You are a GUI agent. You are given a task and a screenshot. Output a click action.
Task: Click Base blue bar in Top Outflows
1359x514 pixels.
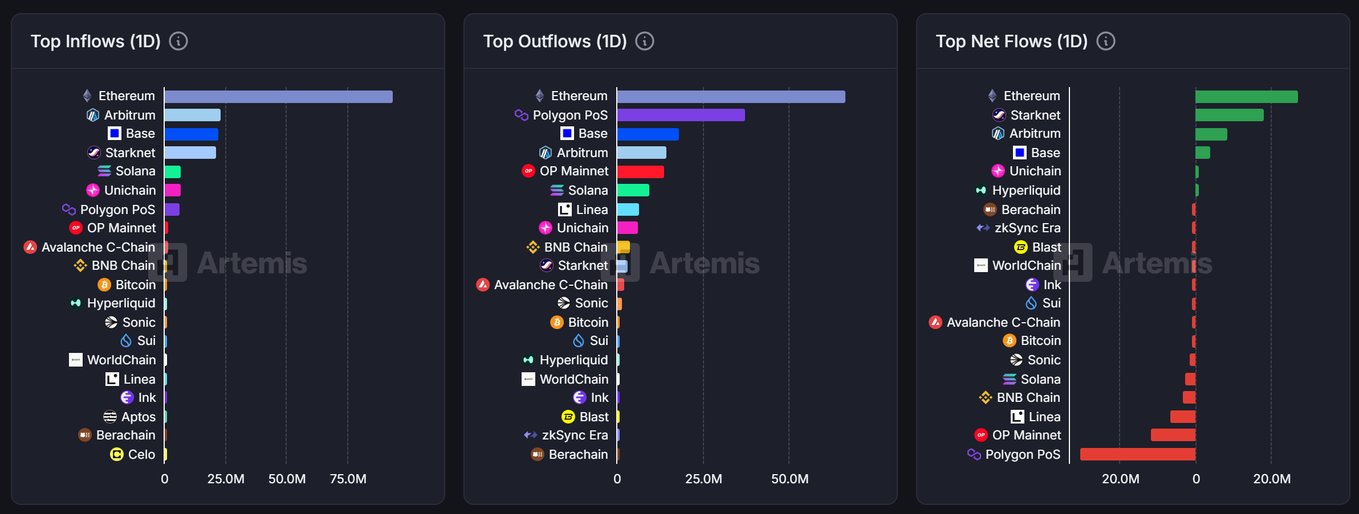648,134
